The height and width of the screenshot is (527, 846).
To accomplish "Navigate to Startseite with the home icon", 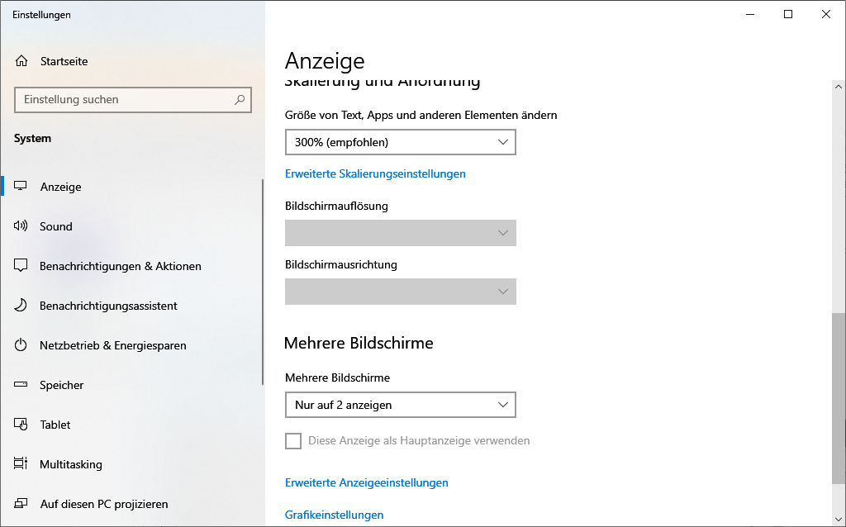I will pyautogui.click(x=21, y=60).
